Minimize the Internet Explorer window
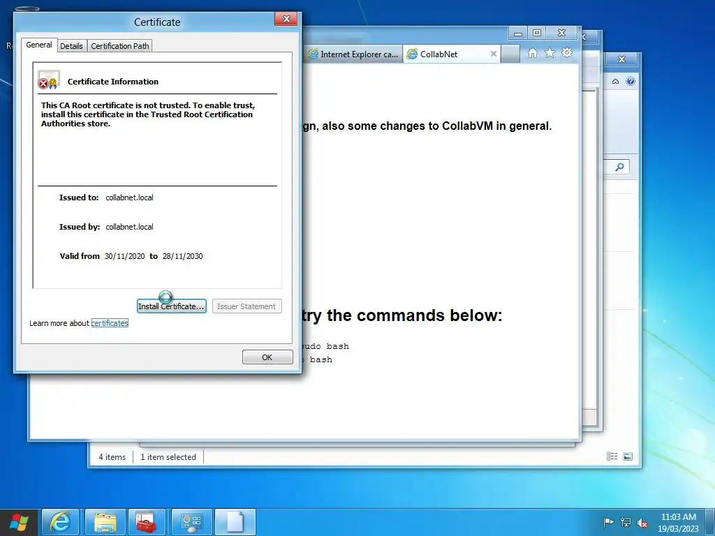This screenshot has width=715, height=536. pyautogui.click(x=518, y=33)
